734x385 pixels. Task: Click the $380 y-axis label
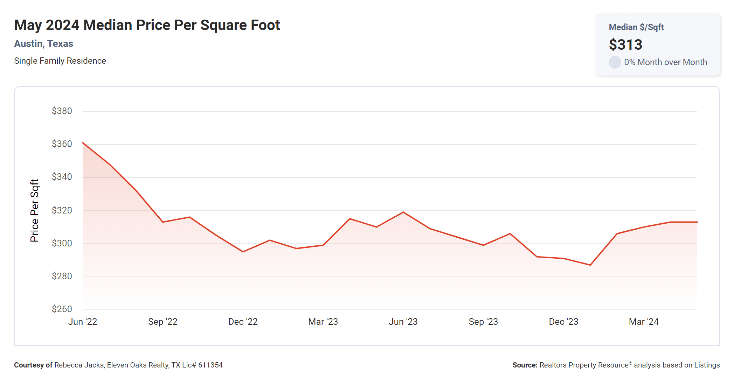pyautogui.click(x=62, y=111)
